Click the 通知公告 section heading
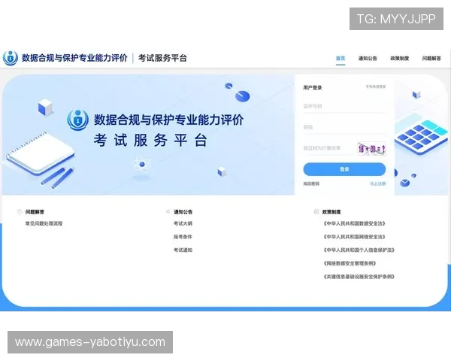Image resolution: width=451 pixels, height=361 pixels. 183,212
